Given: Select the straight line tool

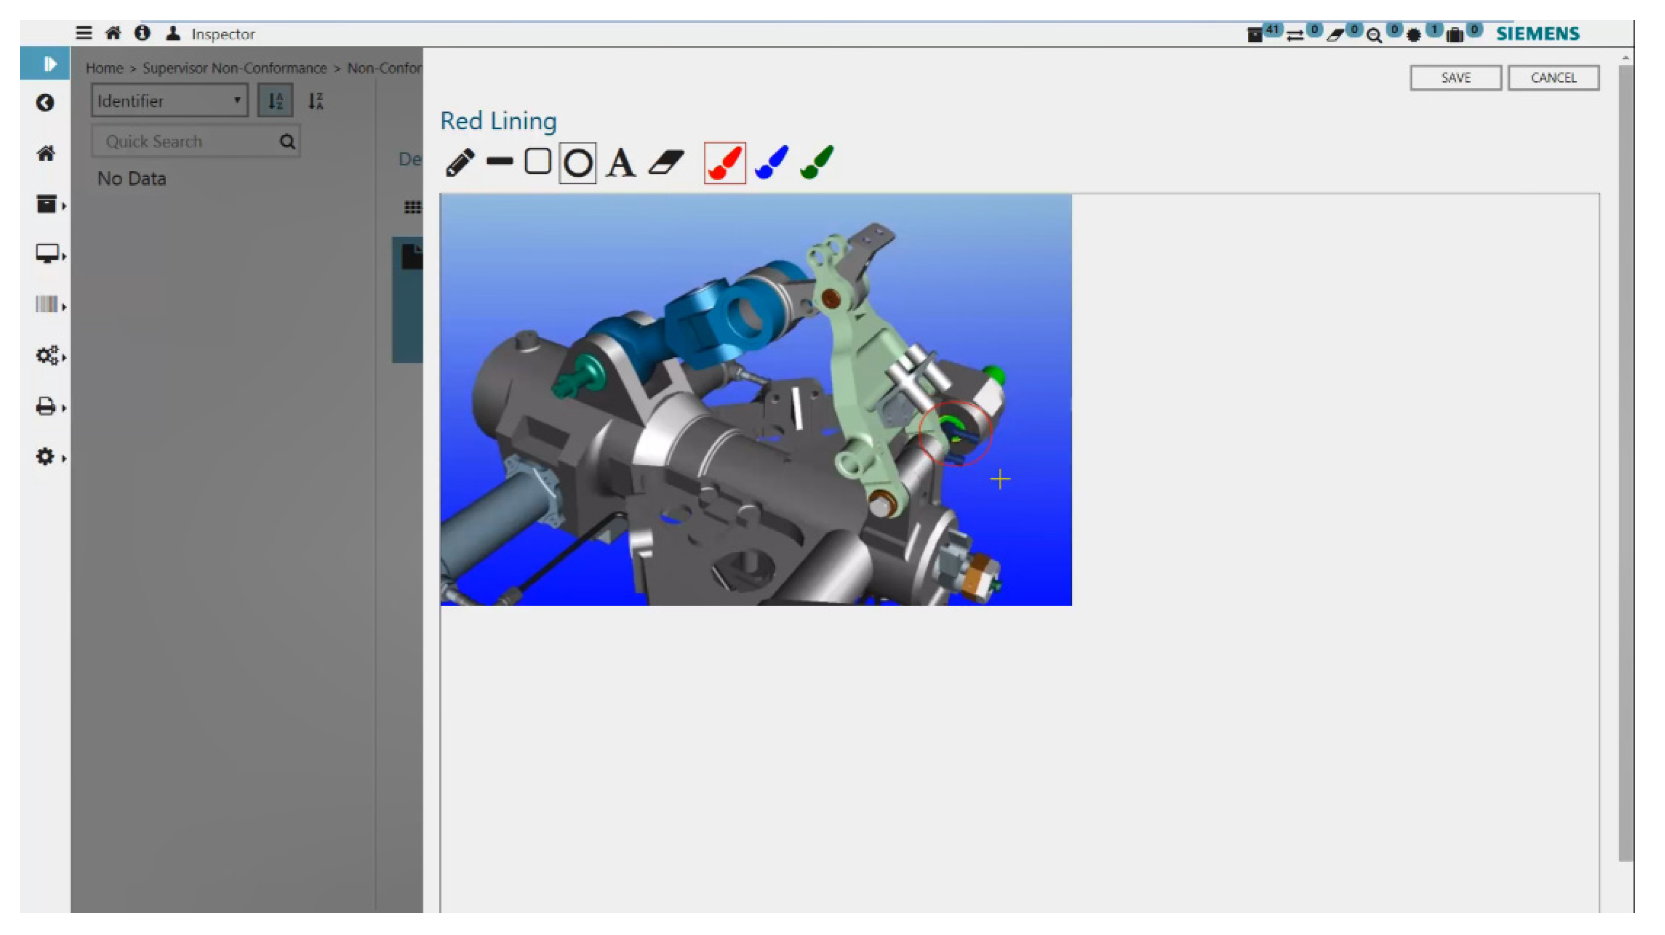Looking at the screenshot, I should [499, 162].
